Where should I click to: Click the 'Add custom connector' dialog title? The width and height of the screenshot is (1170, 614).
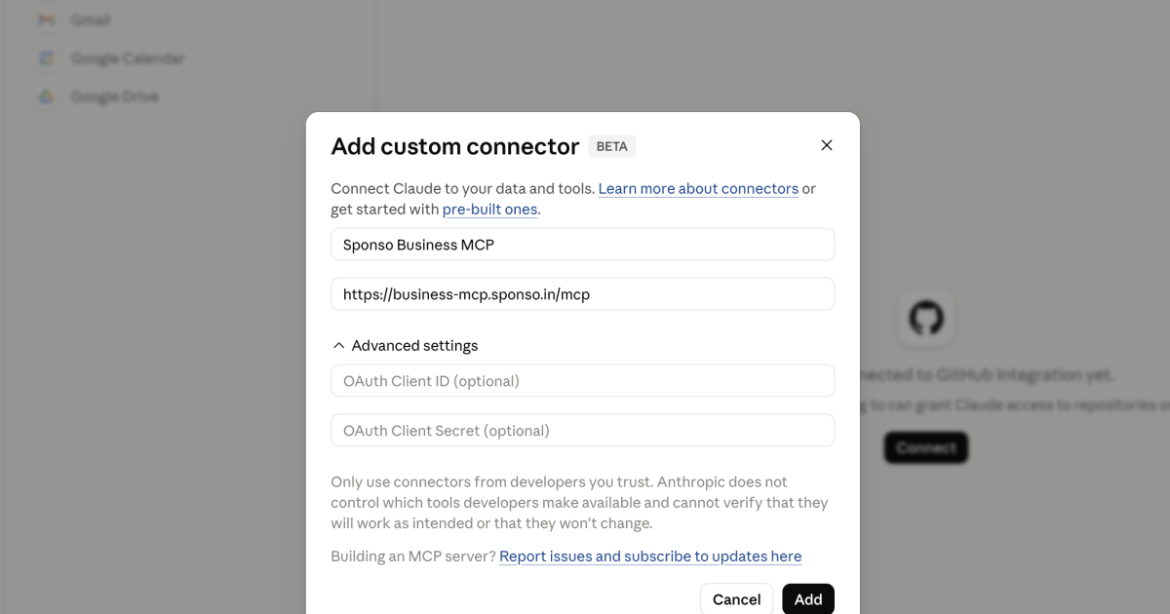coord(455,146)
